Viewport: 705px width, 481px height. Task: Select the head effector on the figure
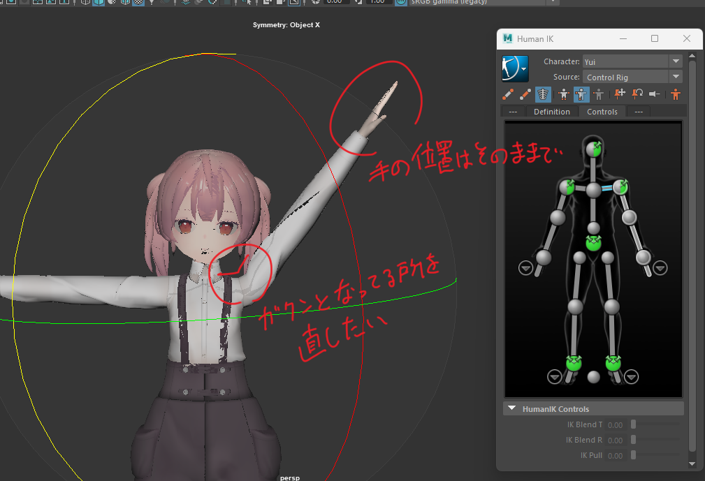pos(594,148)
